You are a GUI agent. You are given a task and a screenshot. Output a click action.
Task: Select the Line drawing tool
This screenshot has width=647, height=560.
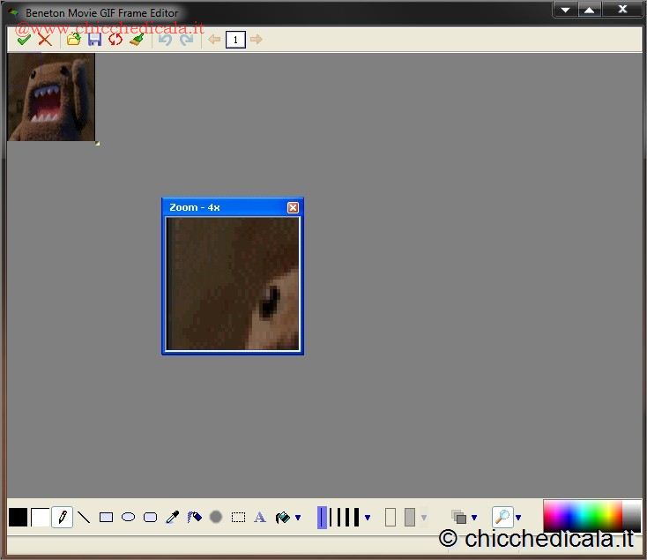pos(85,518)
